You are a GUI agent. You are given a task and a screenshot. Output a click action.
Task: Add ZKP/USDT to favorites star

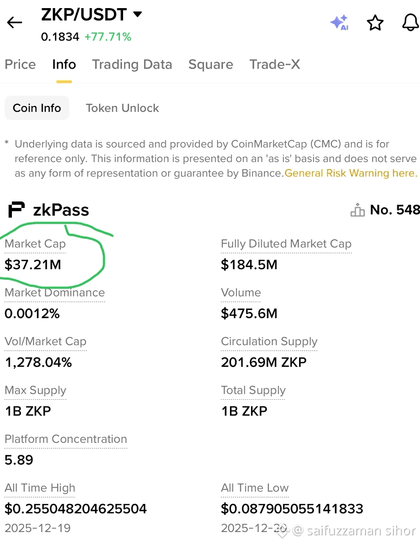click(375, 23)
